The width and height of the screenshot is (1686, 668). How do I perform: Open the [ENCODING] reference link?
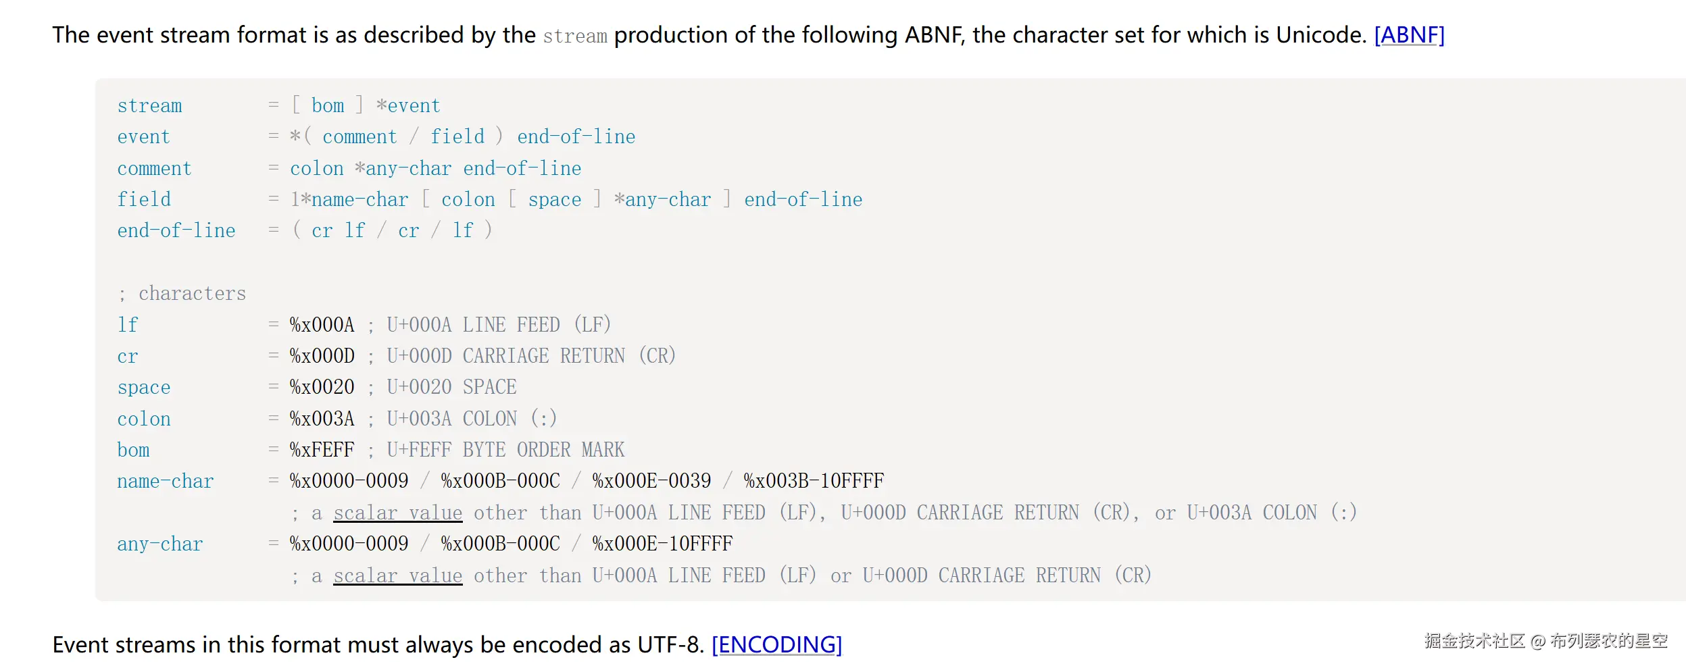[776, 644]
